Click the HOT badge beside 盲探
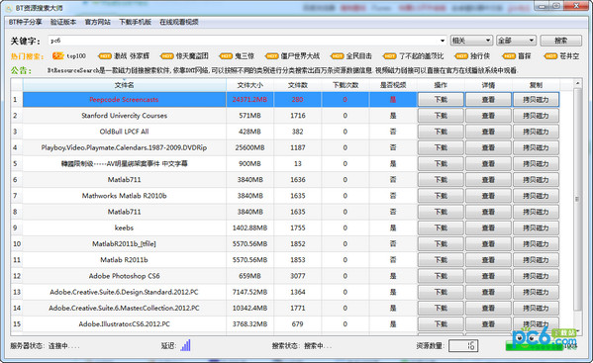This screenshot has height=363, width=593. (x=509, y=56)
